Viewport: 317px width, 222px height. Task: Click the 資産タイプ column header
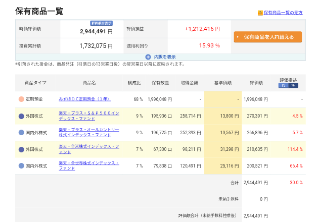tap(35, 83)
